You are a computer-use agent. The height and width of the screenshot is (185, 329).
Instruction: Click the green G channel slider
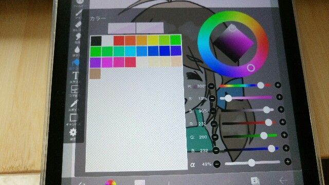pyautogui.click(x=250, y=136)
